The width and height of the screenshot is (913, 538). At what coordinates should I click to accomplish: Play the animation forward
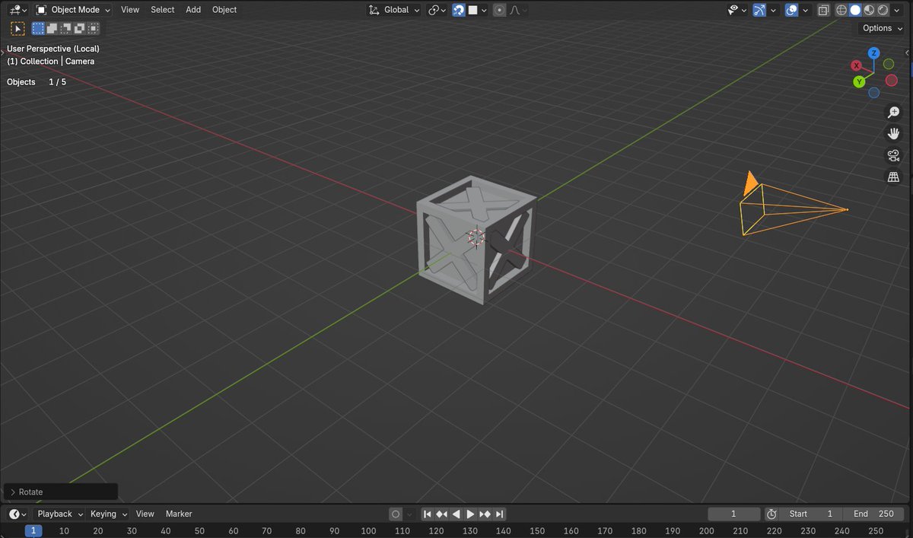pyautogui.click(x=470, y=514)
